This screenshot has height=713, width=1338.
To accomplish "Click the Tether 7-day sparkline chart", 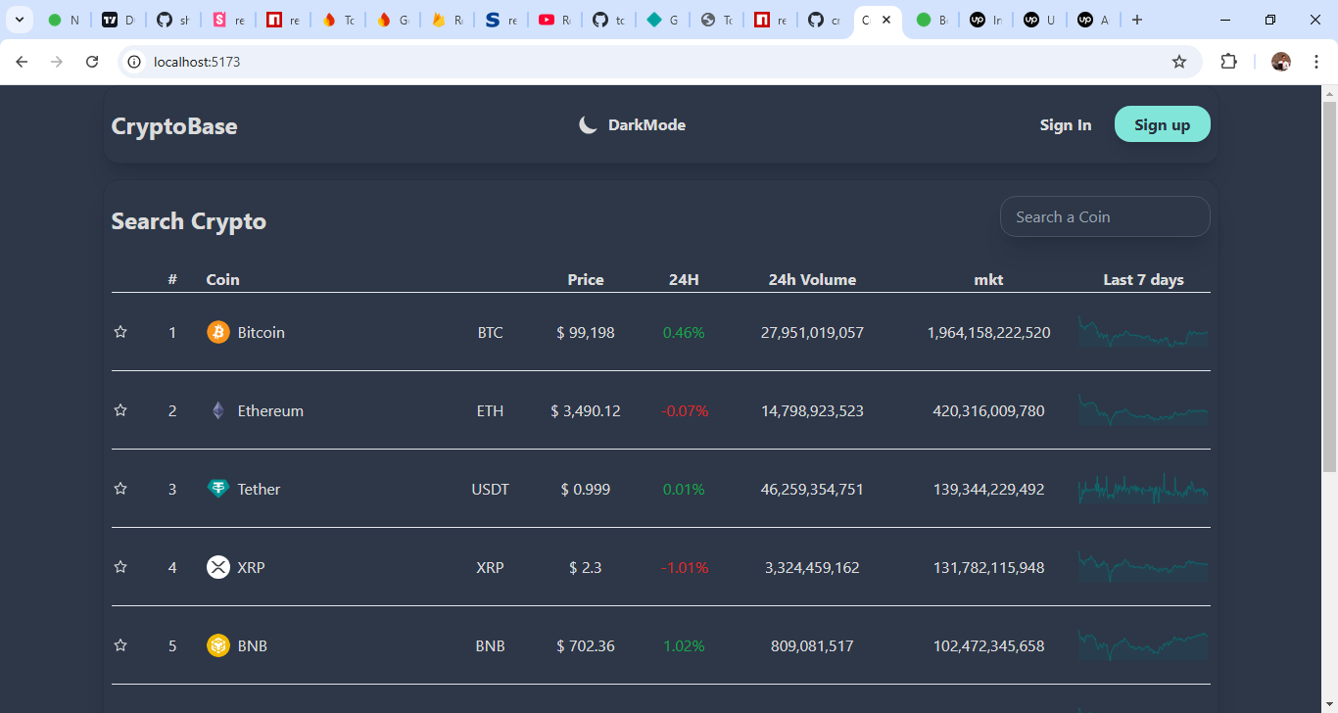I will (1143, 489).
